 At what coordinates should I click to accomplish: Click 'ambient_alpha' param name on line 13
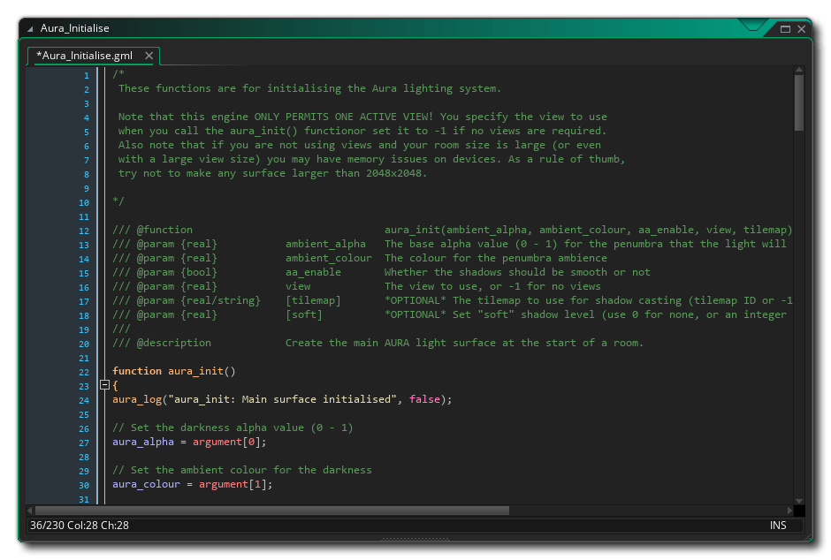[325, 244]
